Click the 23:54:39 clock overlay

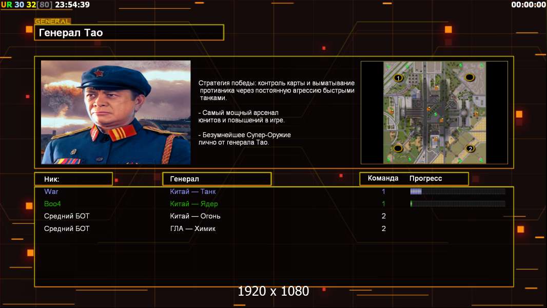(72, 5)
